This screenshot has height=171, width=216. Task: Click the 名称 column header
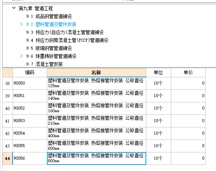(97, 72)
